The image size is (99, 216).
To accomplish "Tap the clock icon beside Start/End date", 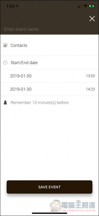I will (x=5, y=63).
